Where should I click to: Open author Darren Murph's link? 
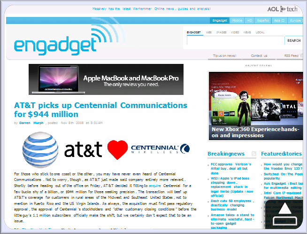31,123
